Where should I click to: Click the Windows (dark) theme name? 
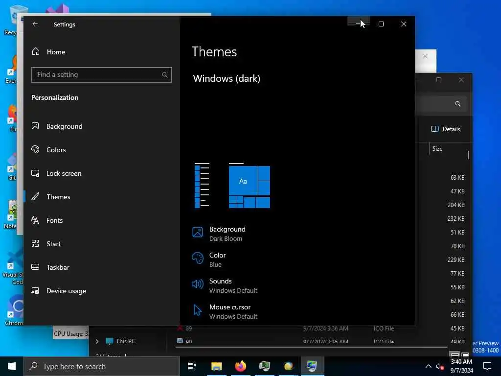tap(227, 78)
